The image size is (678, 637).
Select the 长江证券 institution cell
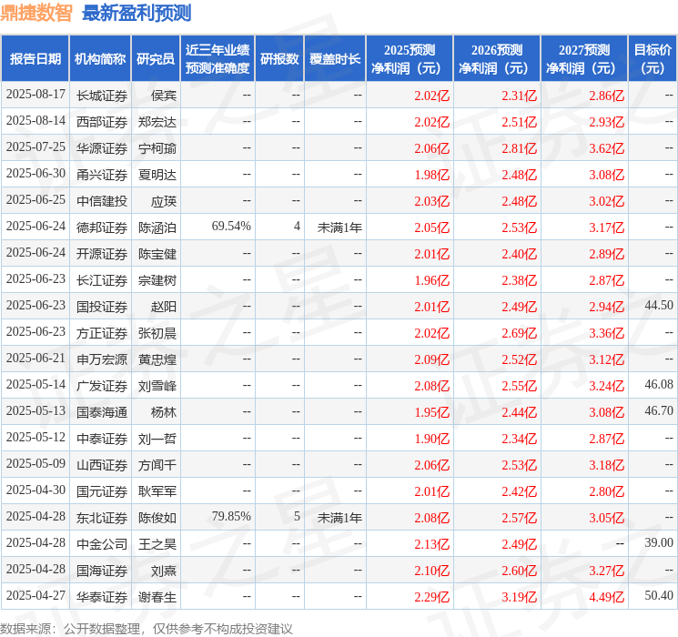(102, 280)
